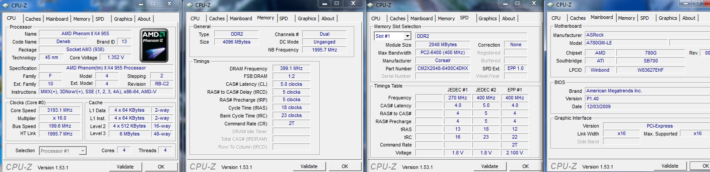The image size is (710, 172).
Task: Click OK in the processor window
Action: tap(161, 167)
